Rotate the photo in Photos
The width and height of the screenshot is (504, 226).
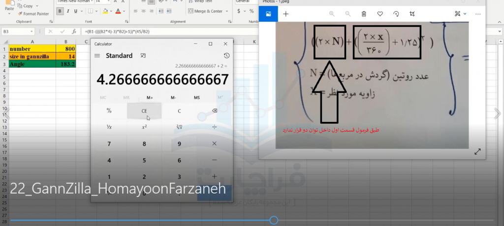(396, 14)
